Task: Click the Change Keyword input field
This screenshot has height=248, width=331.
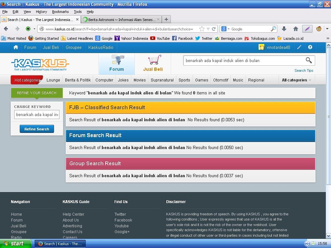Action: [x=37, y=114]
